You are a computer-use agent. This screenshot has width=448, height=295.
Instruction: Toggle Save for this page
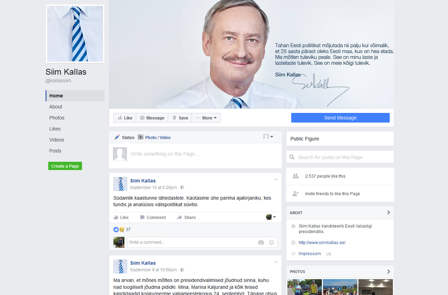point(180,118)
